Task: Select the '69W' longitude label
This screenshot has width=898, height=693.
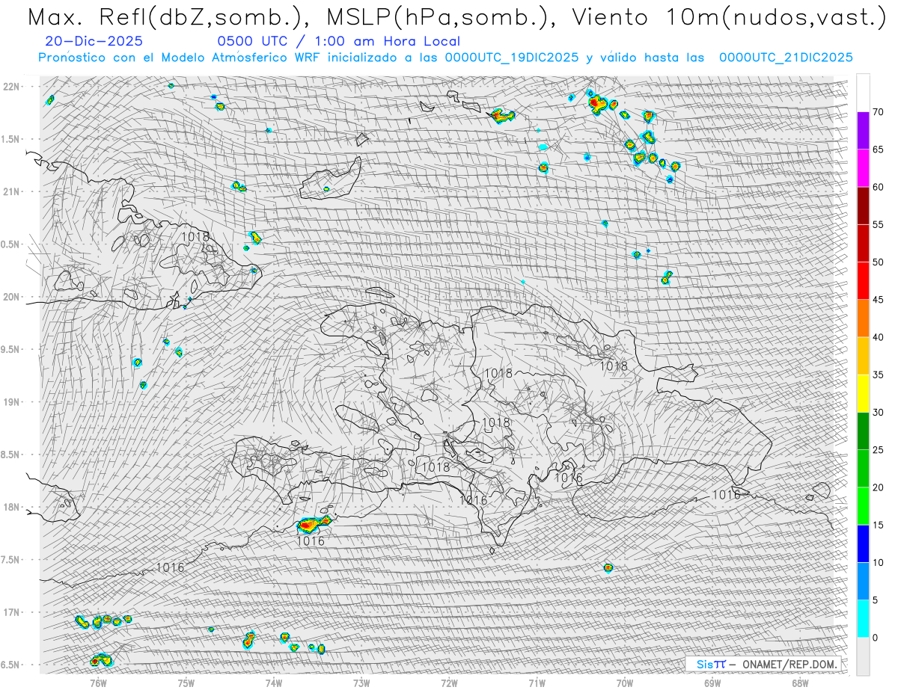Action: (x=712, y=683)
